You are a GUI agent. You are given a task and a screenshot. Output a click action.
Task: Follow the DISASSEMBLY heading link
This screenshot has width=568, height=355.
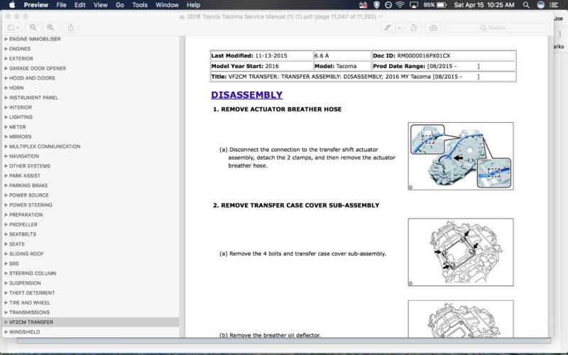pyautogui.click(x=246, y=95)
